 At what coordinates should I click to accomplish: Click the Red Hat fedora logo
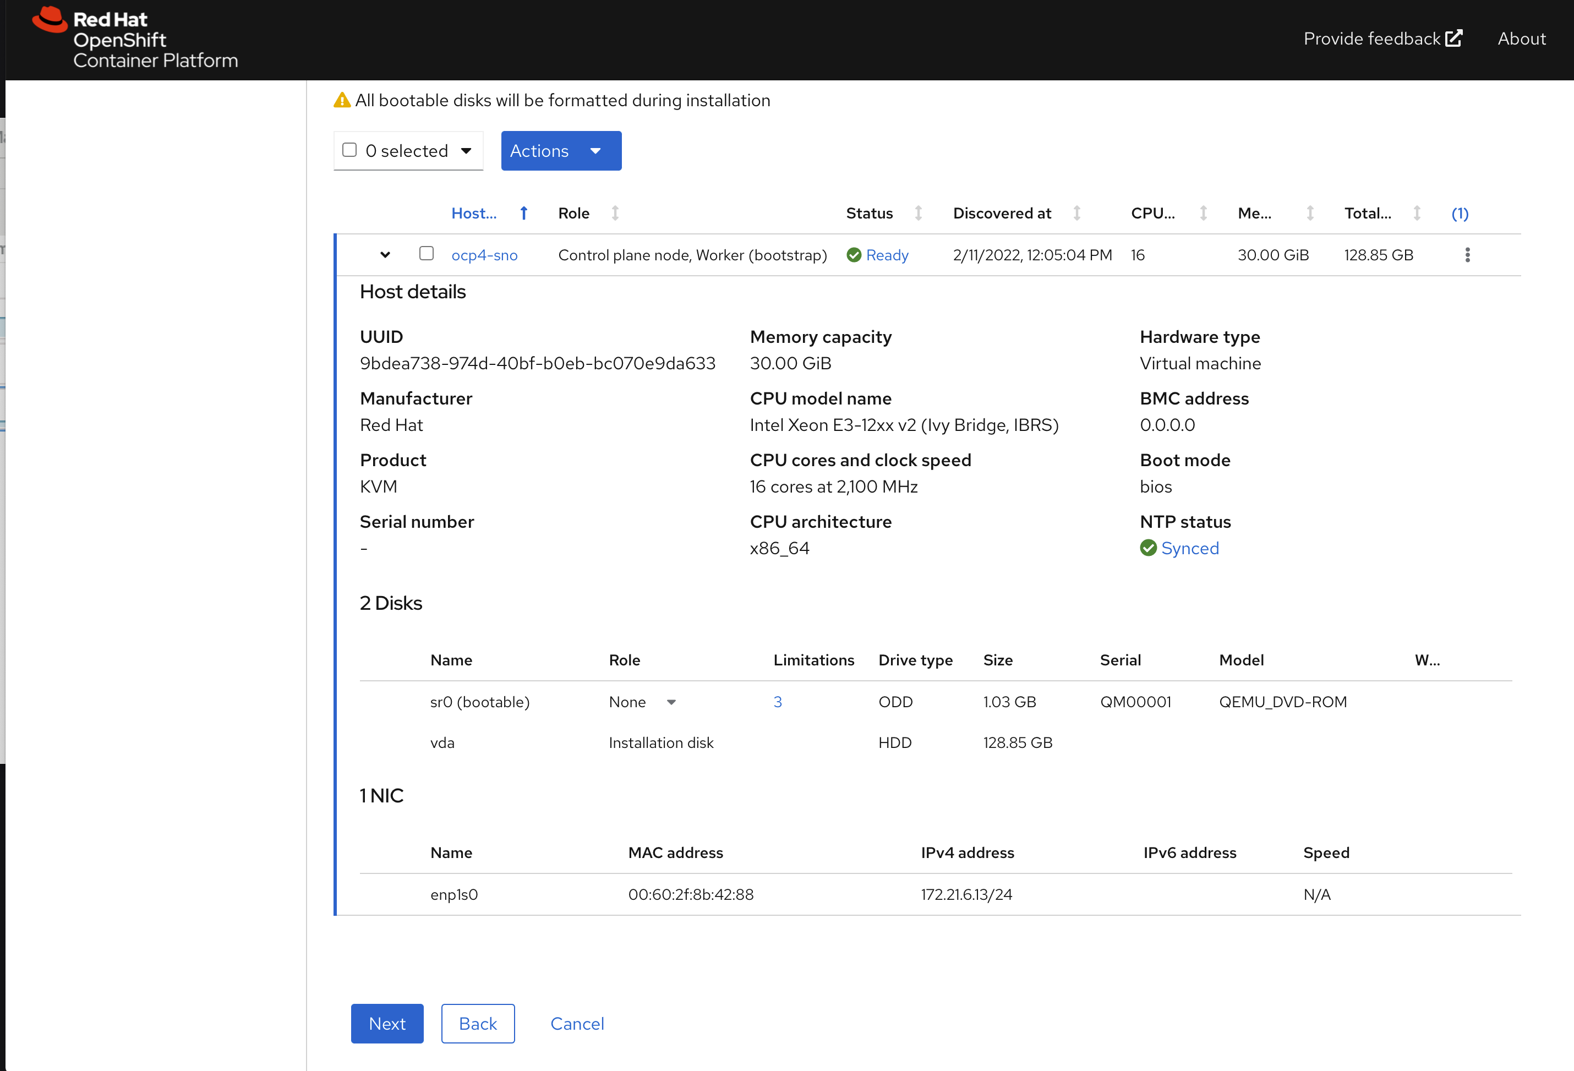click(x=50, y=20)
